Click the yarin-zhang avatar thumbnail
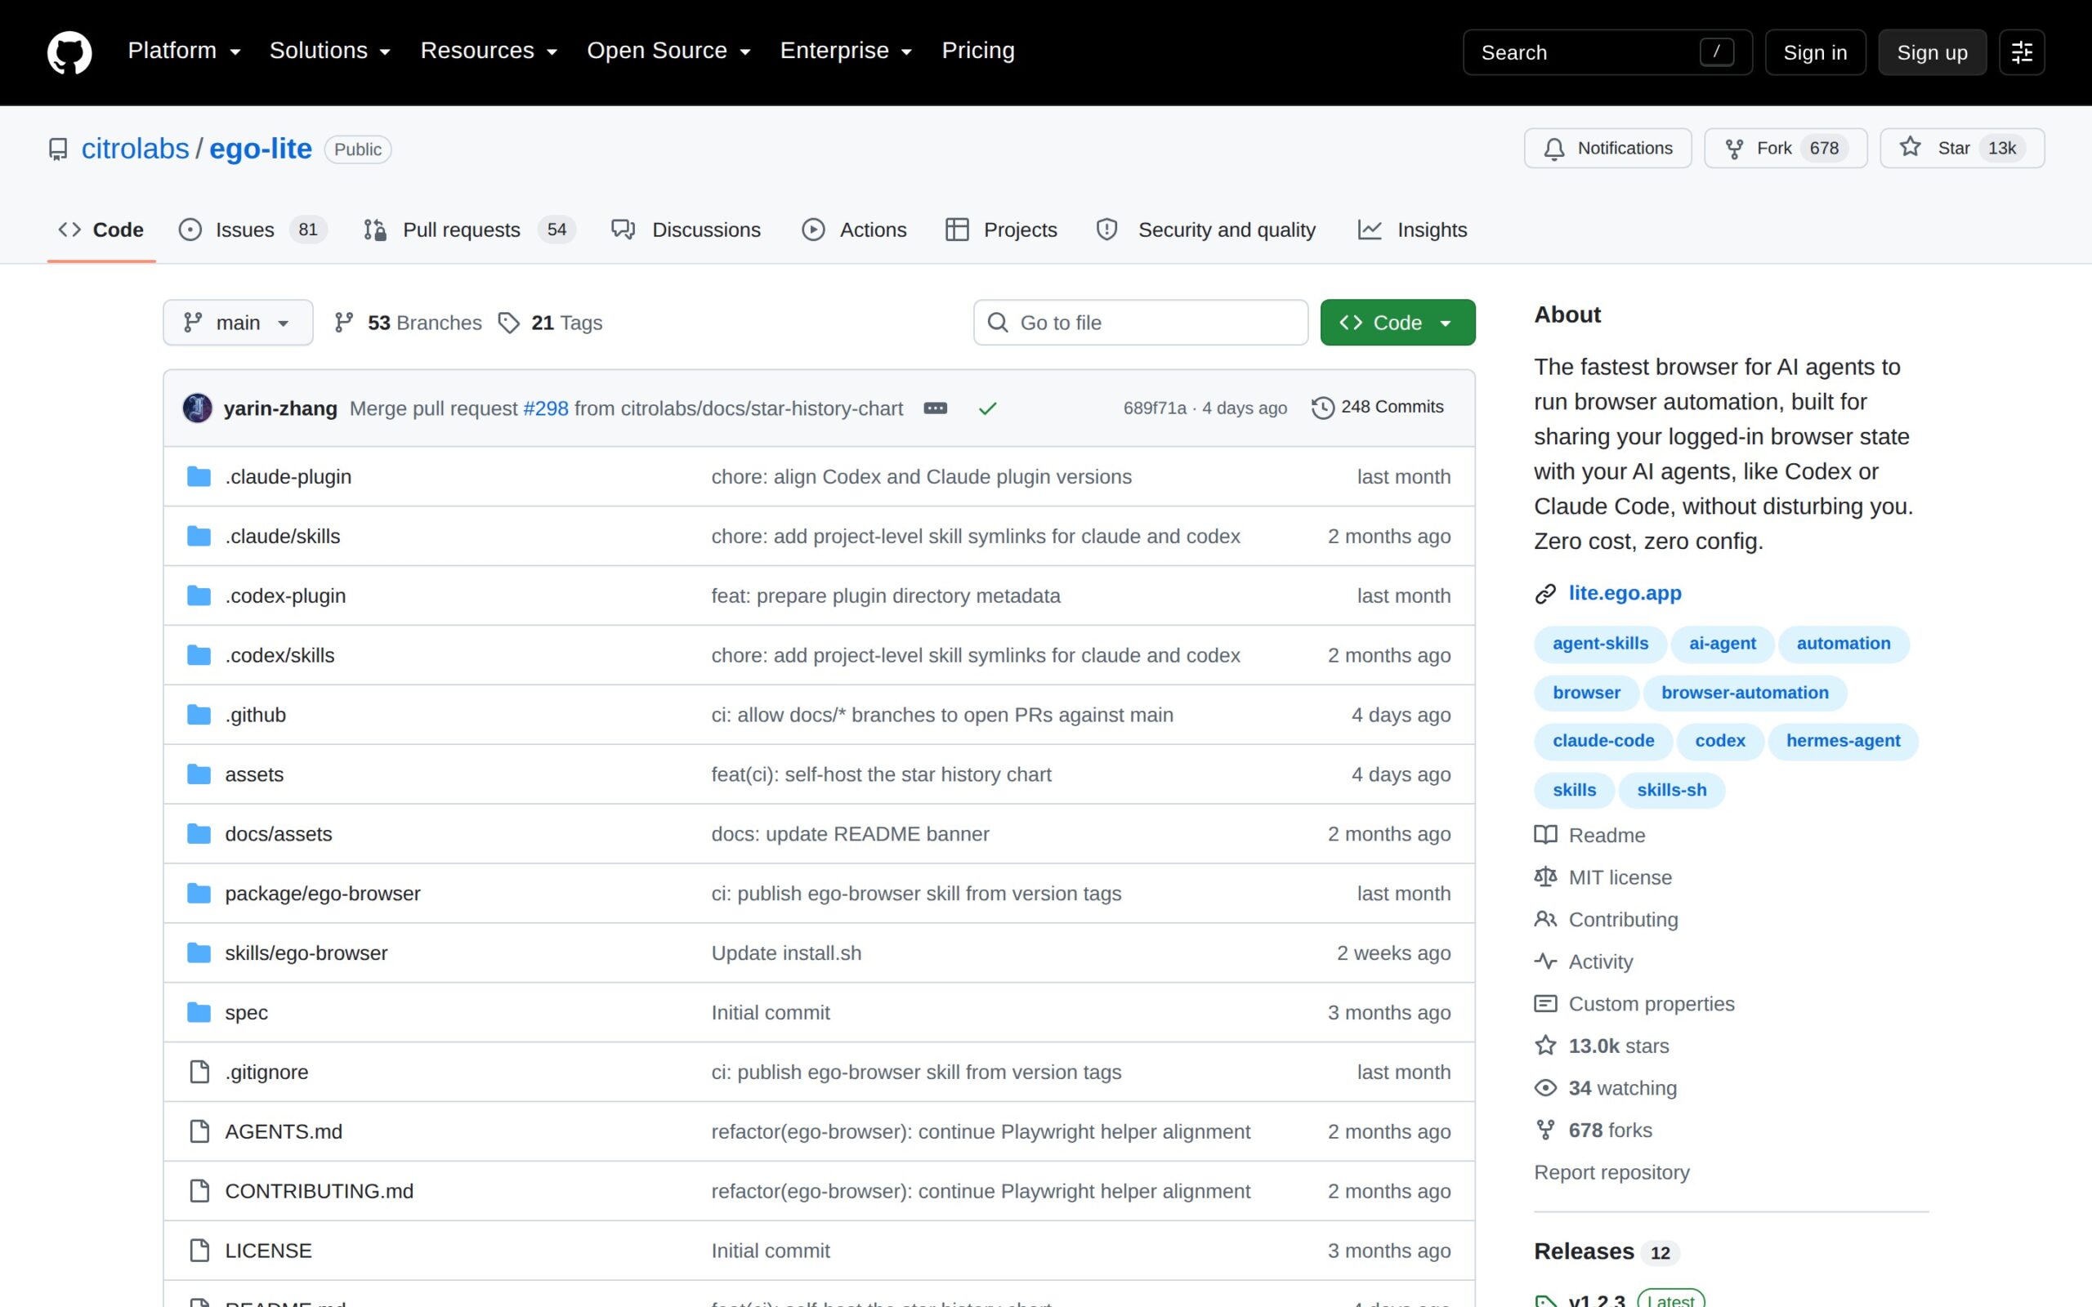The height and width of the screenshot is (1307, 2092). click(x=197, y=408)
